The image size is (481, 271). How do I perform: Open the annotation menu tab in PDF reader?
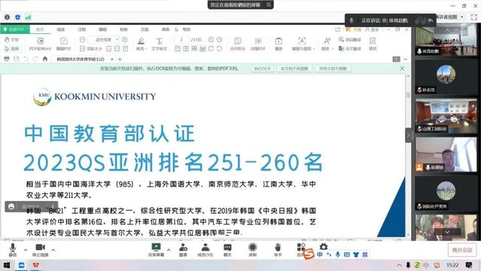click(81, 29)
